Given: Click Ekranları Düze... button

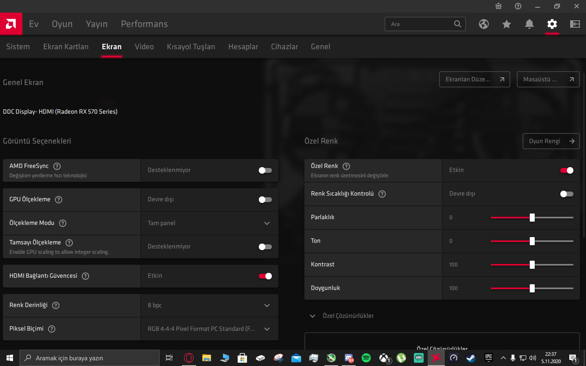Looking at the screenshot, I should (474, 79).
